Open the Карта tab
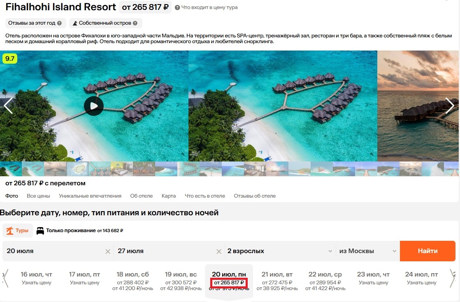 pos(169,196)
